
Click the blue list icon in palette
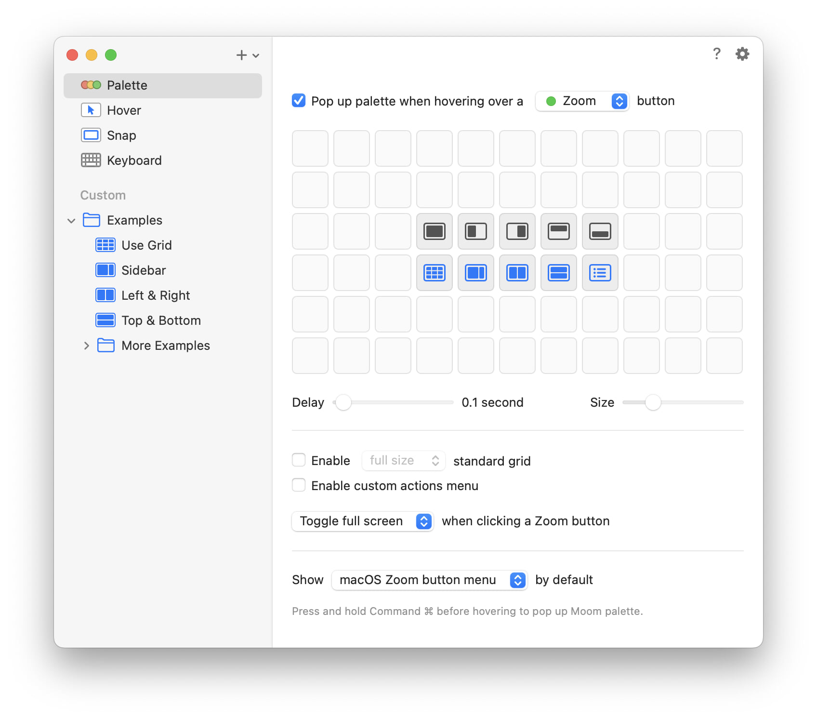(x=600, y=273)
